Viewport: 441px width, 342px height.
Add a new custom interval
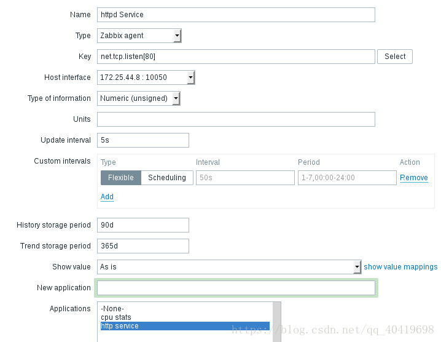pos(107,197)
